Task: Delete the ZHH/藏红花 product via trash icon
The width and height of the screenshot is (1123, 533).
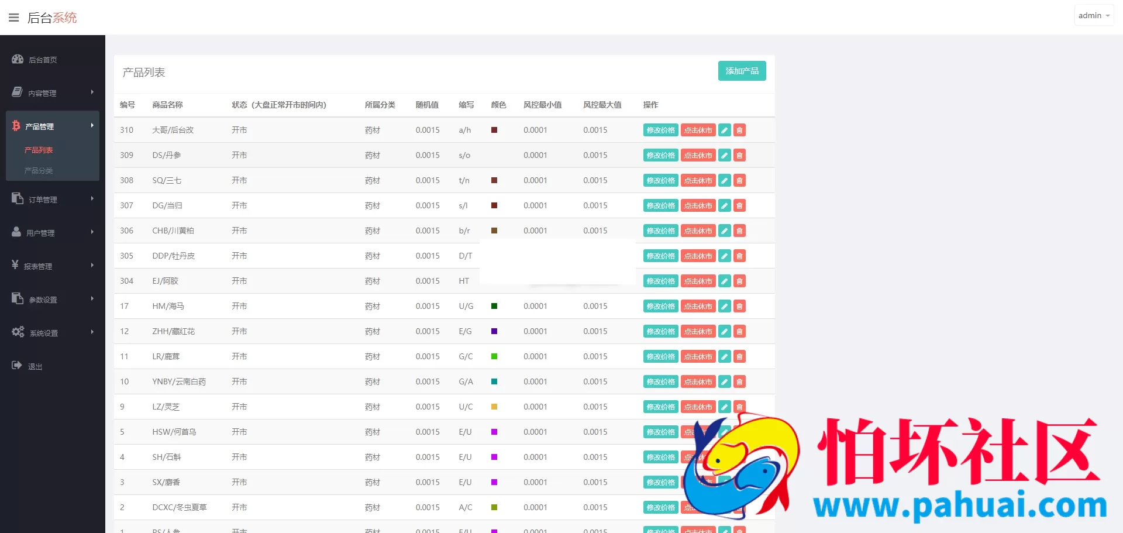Action: (739, 332)
